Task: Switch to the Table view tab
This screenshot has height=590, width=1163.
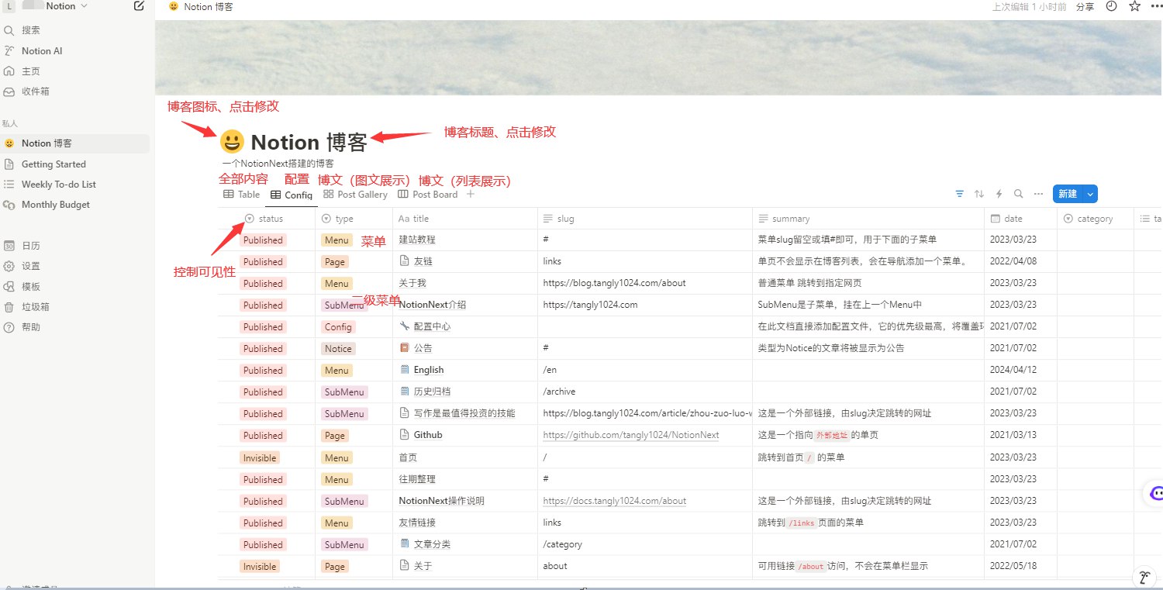Action: (242, 195)
